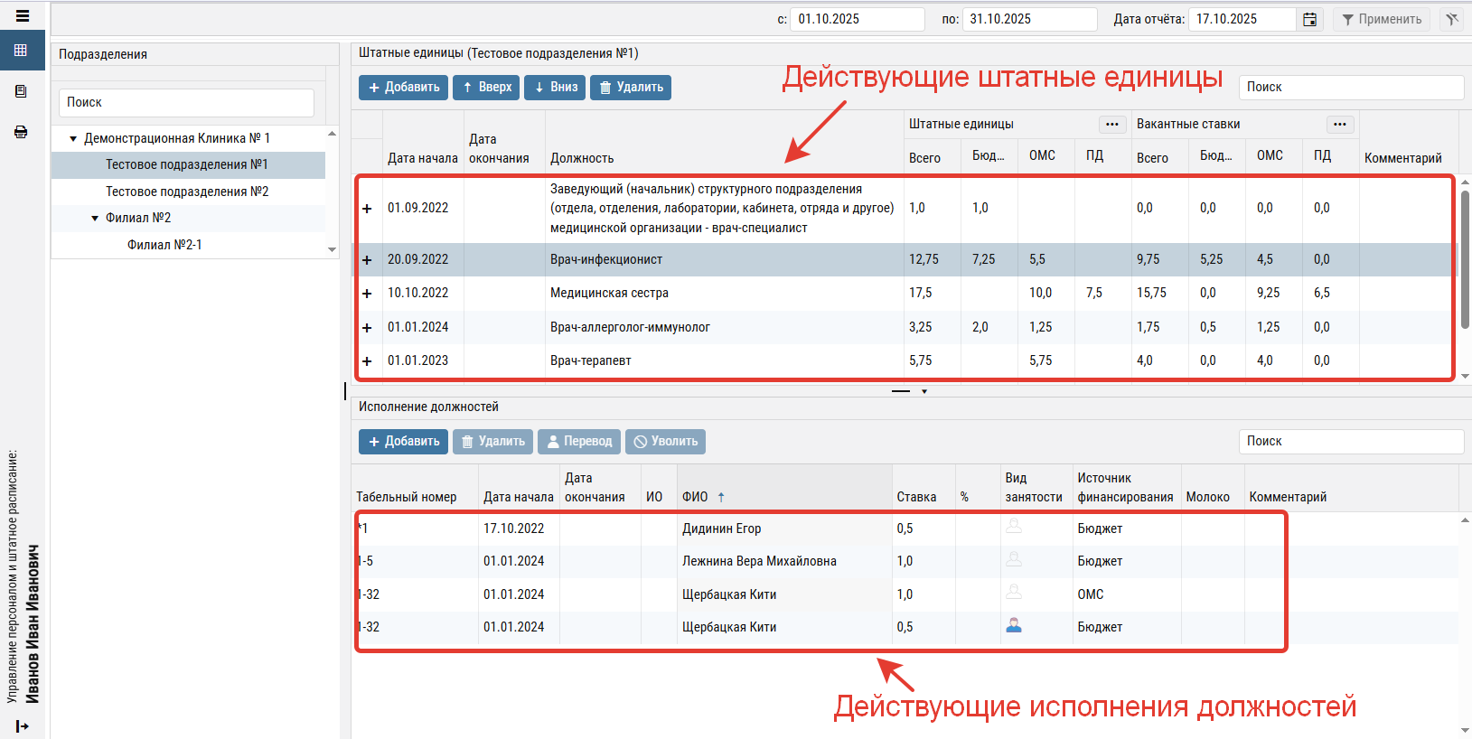The width and height of the screenshot is (1472, 739).
Task: Click the printer icon in the sidebar
Action: (x=22, y=132)
